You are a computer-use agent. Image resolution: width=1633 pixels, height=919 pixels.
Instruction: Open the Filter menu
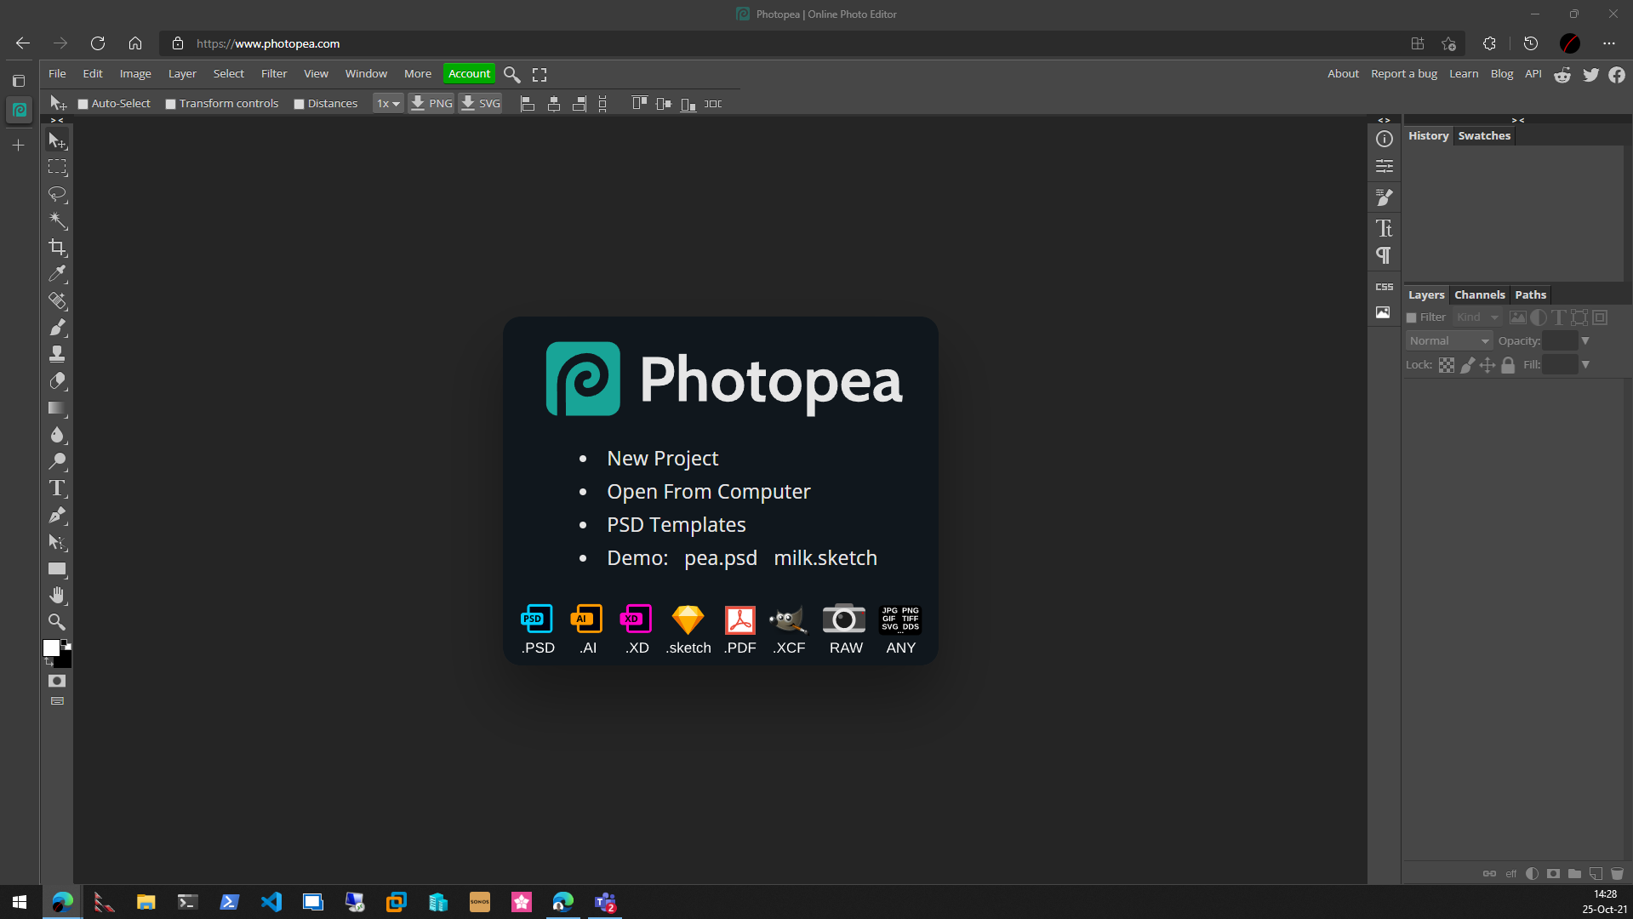tap(273, 74)
